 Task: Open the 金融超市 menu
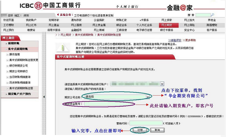[76, 30]
